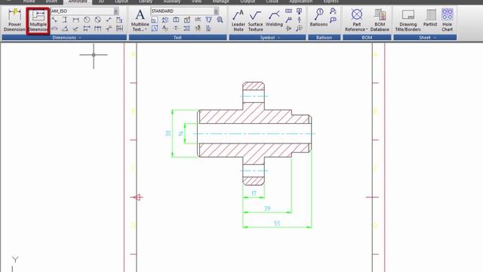Screen dimensions: 483x272
Task: Open the Express ribbon tab
Action: pyautogui.click(x=331, y=2)
